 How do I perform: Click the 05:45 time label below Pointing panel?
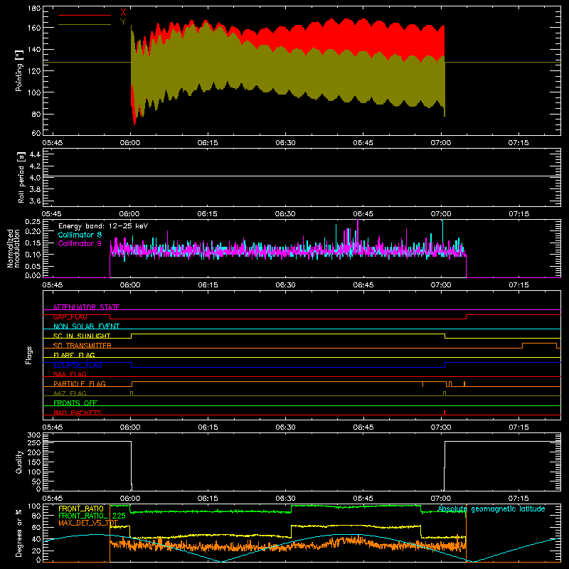52,143
